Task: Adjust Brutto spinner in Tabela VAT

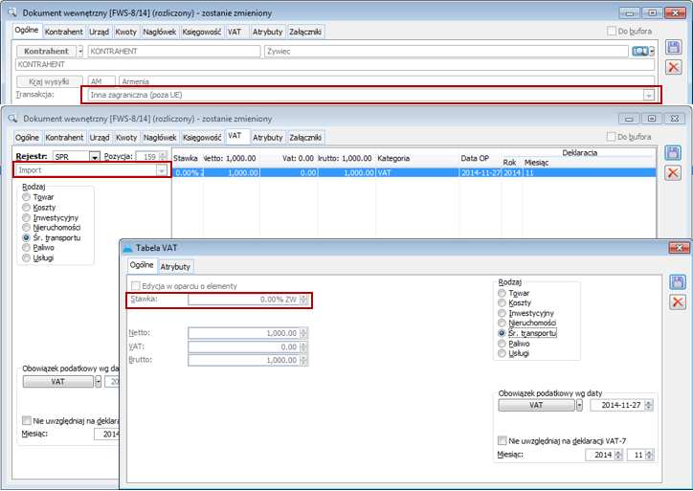Action: [303, 360]
